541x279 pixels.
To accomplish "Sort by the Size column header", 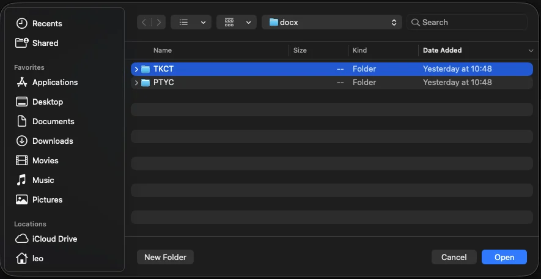I will (300, 50).
